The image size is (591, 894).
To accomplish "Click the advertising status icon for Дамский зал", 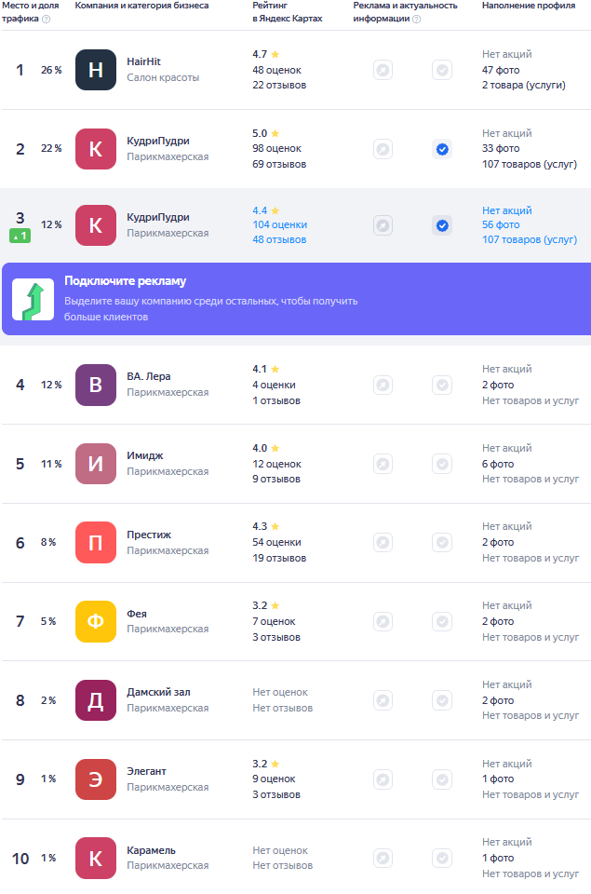I will 383,700.
